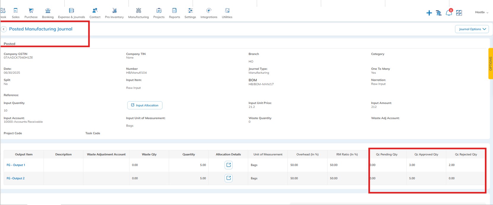The image size is (493, 205).
Task: Open the grid apps icon
Action: click(459, 13)
